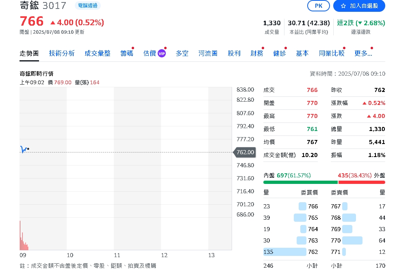Click the blue intraday price line
This screenshot has height=273, width=395.
tap(23, 150)
